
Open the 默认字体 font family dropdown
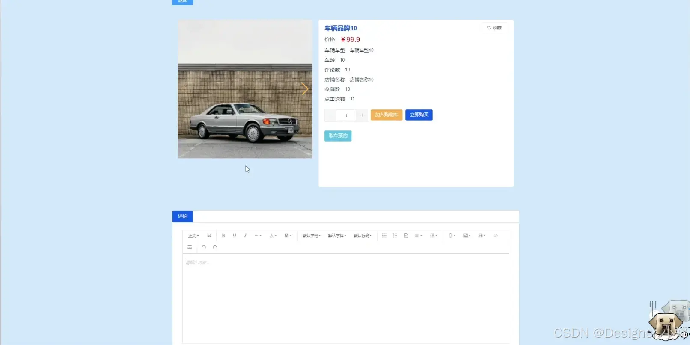337,236
